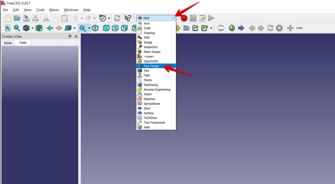Save the current document
The image size is (335, 184).
[x=26, y=18]
